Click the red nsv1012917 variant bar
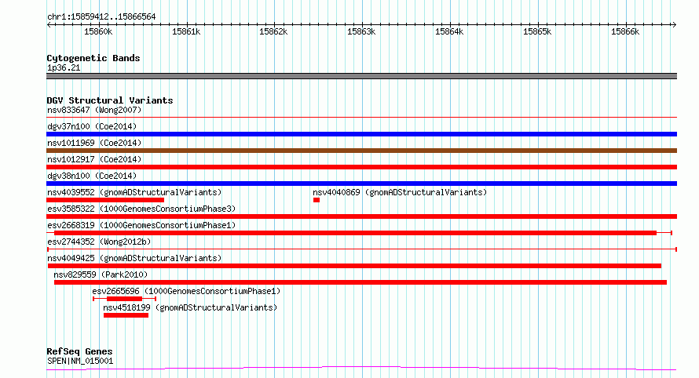 [x=361, y=167]
